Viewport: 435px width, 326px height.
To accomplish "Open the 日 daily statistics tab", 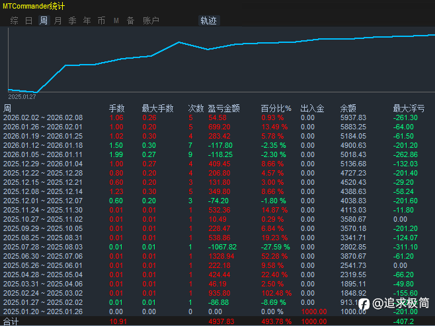I will (x=29, y=20).
